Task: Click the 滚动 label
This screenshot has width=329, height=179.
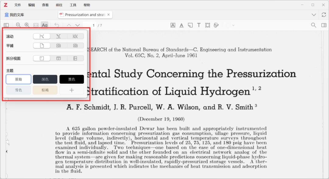Action: pos(10,36)
